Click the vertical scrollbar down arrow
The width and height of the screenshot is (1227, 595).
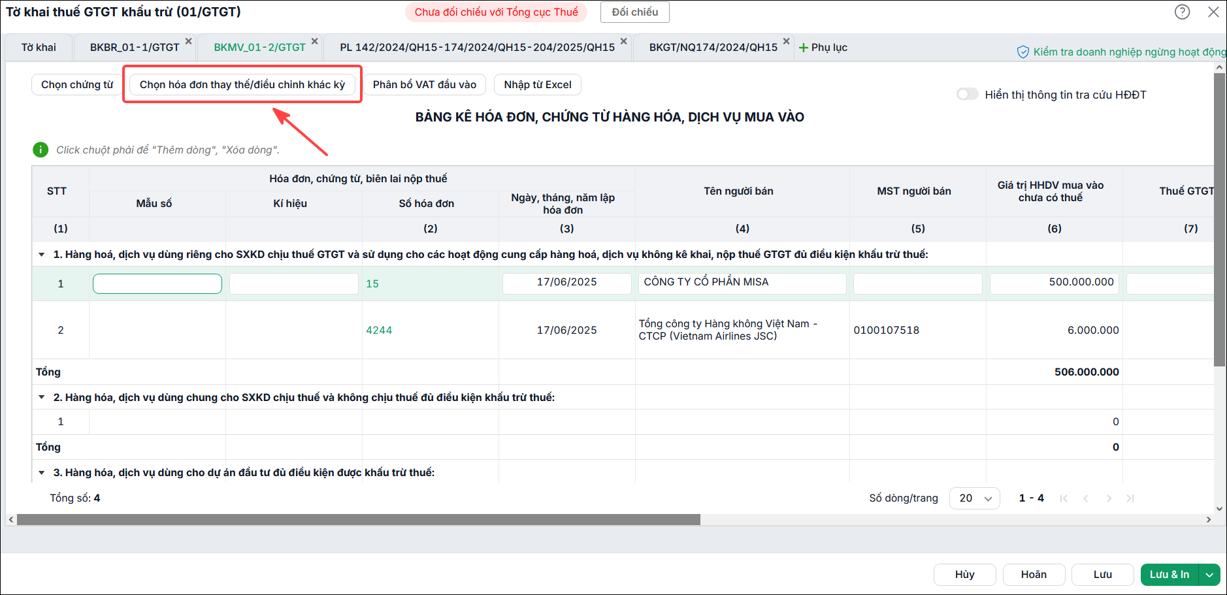(x=1219, y=509)
